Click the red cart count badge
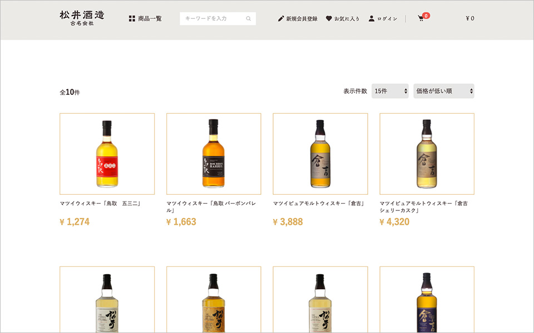The image size is (534, 333). point(426,16)
